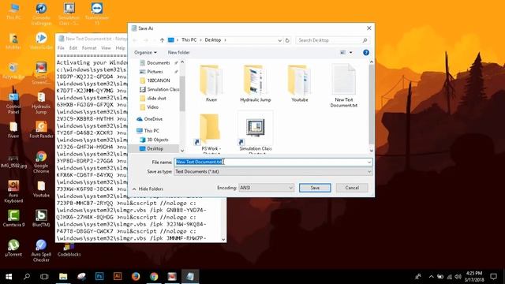
Task: Expand the File name history dropdown arrow
Action: [x=369, y=162]
